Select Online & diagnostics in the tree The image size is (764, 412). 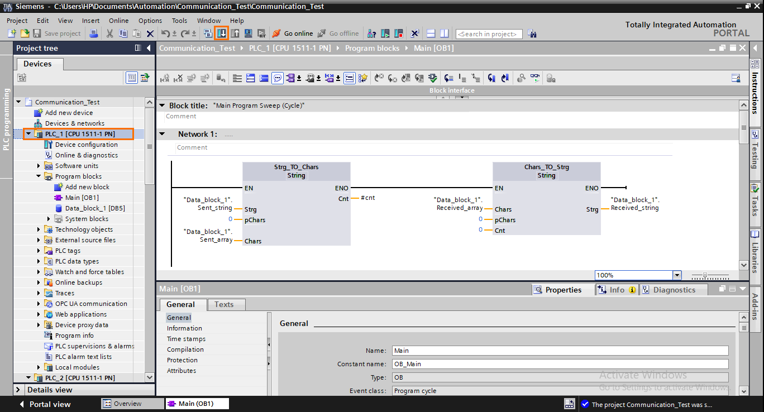[x=86, y=155]
